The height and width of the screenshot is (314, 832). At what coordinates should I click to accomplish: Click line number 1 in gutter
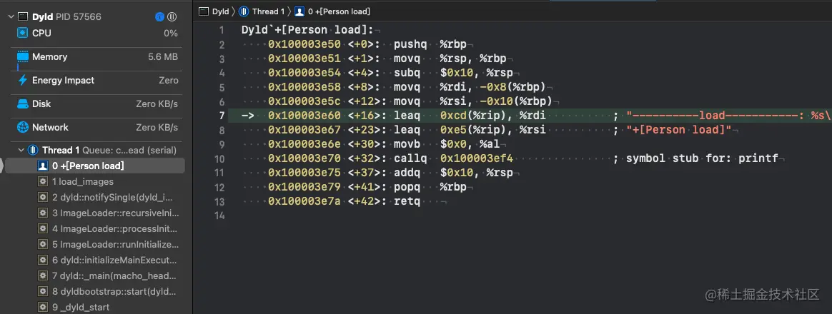tap(222, 31)
